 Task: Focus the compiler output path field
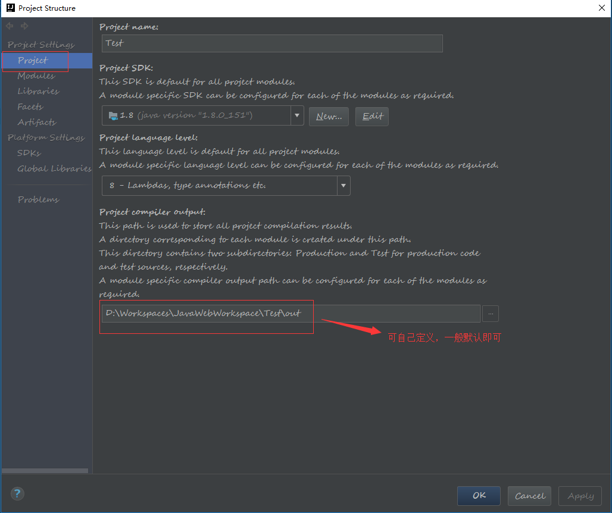point(291,314)
